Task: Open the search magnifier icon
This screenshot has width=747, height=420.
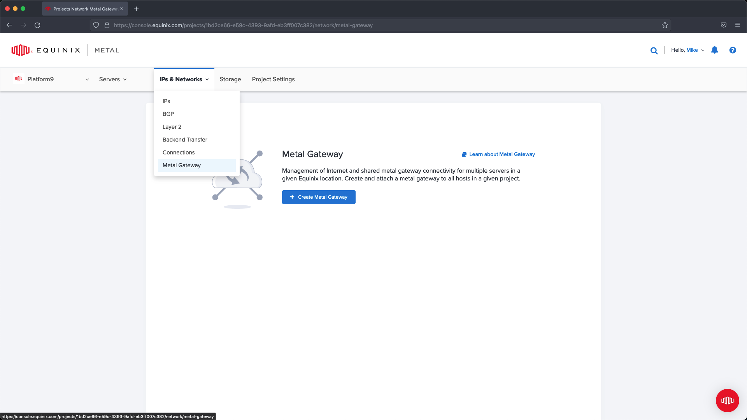Action: 654,51
